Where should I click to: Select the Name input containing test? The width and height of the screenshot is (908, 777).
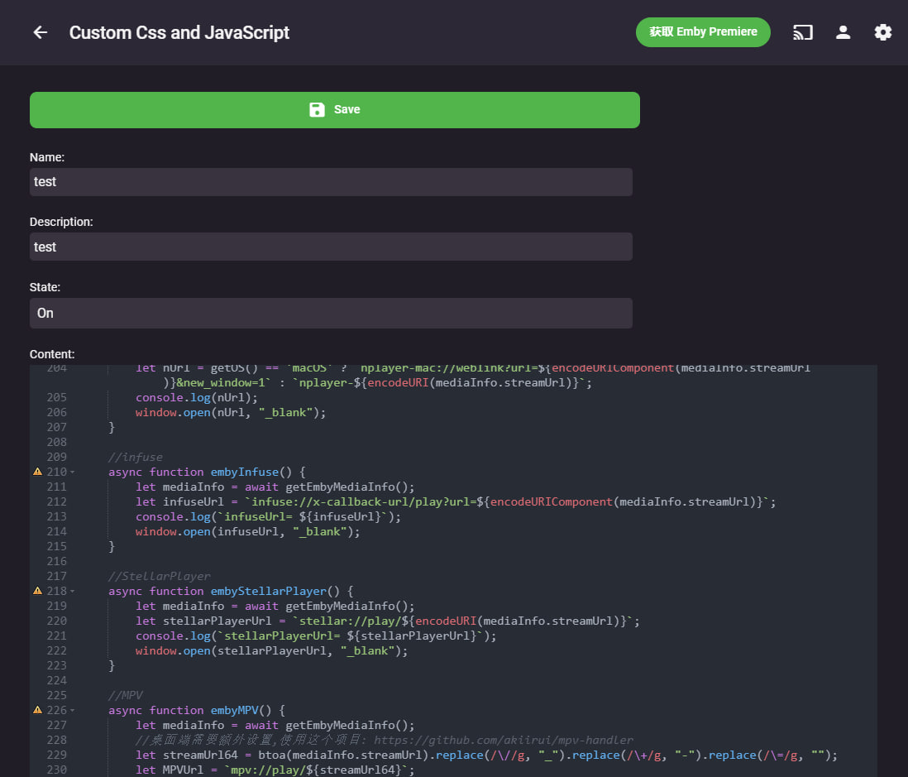[x=331, y=181]
